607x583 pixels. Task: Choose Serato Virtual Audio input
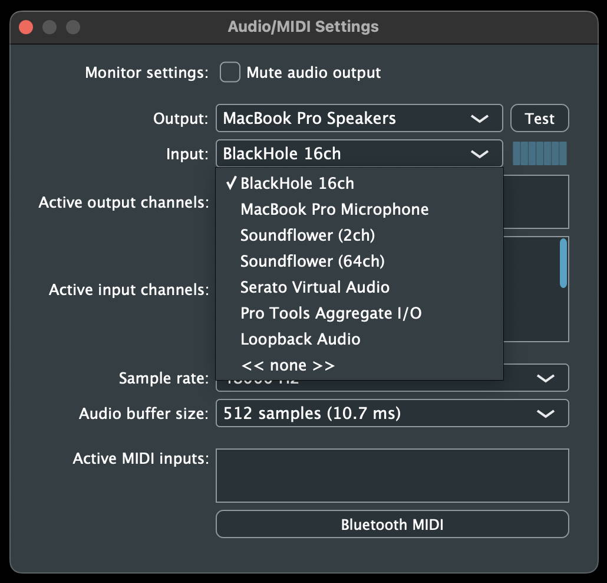tap(359, 287)
